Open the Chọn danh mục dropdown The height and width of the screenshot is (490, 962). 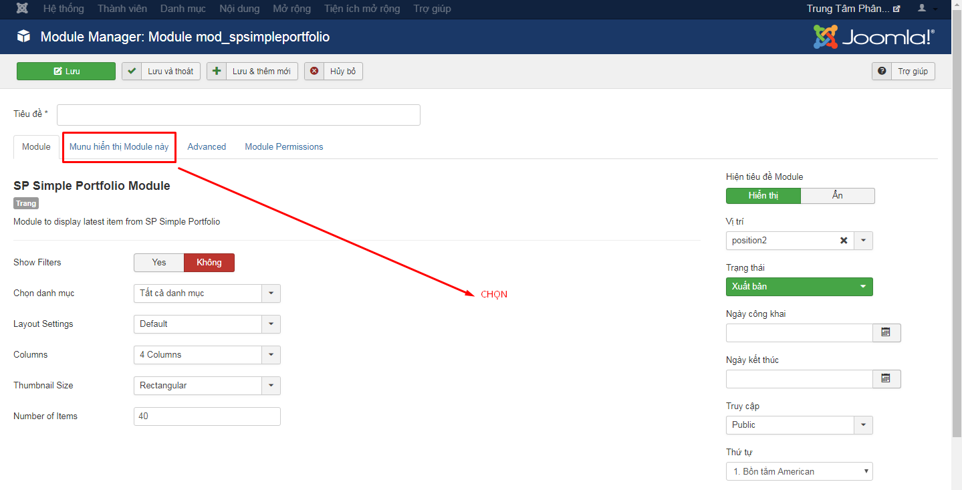click(207, 293)
